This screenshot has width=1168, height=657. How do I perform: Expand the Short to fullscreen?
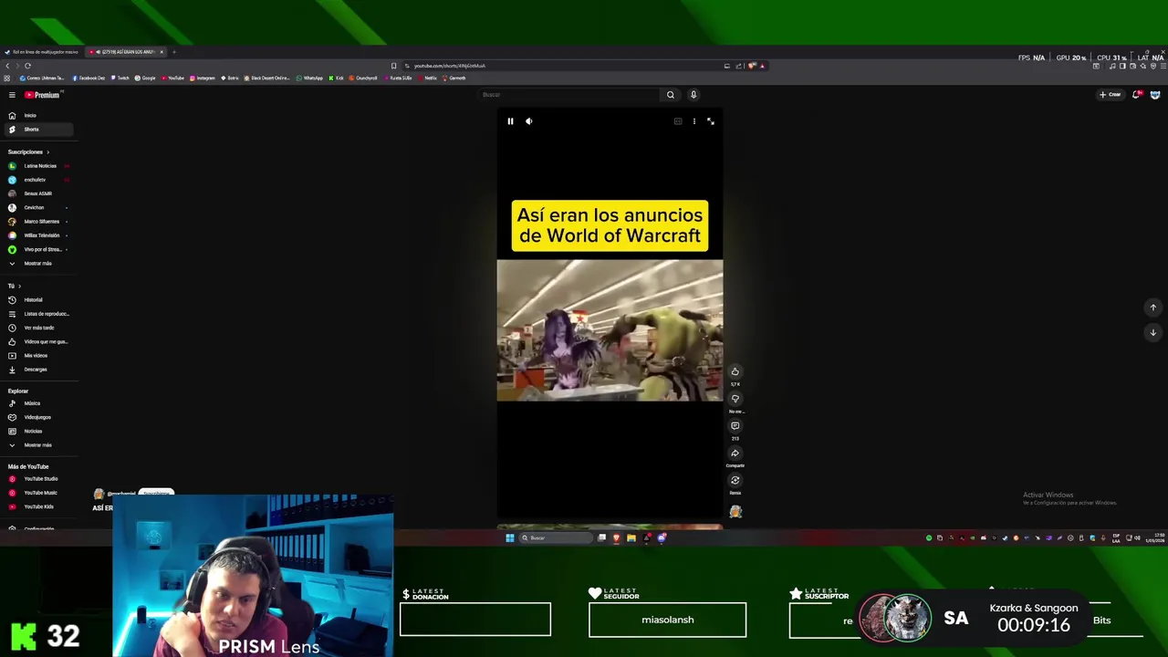click(711, 121)
